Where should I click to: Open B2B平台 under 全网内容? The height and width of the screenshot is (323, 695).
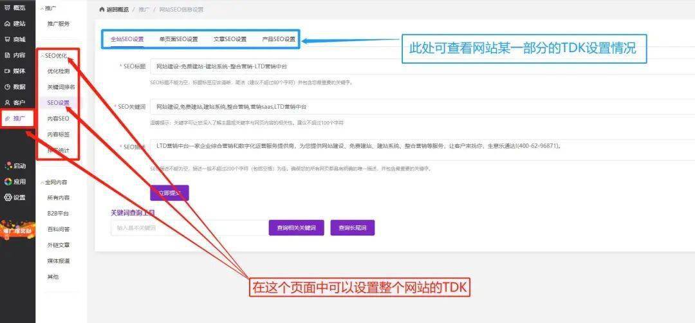[x=58, y=214]
